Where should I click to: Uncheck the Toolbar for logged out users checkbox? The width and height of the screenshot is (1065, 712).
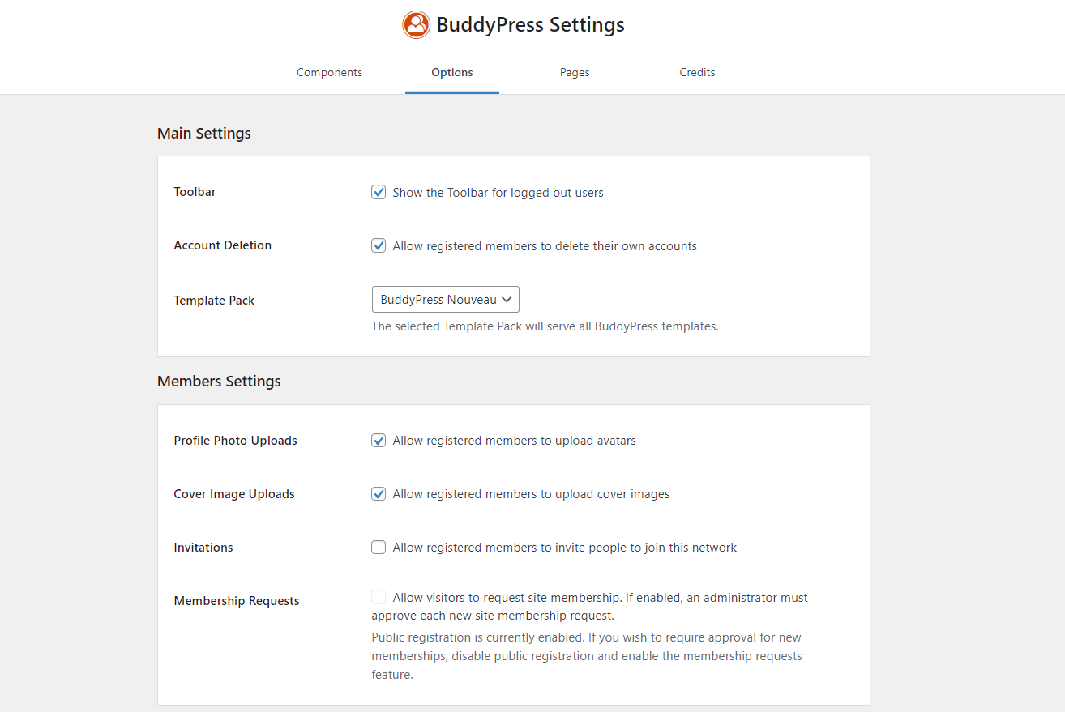tap(379, 192)
